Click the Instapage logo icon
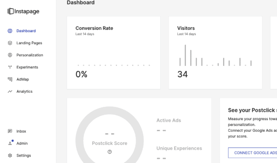The image size is (277, 163). tap(10, 12)
